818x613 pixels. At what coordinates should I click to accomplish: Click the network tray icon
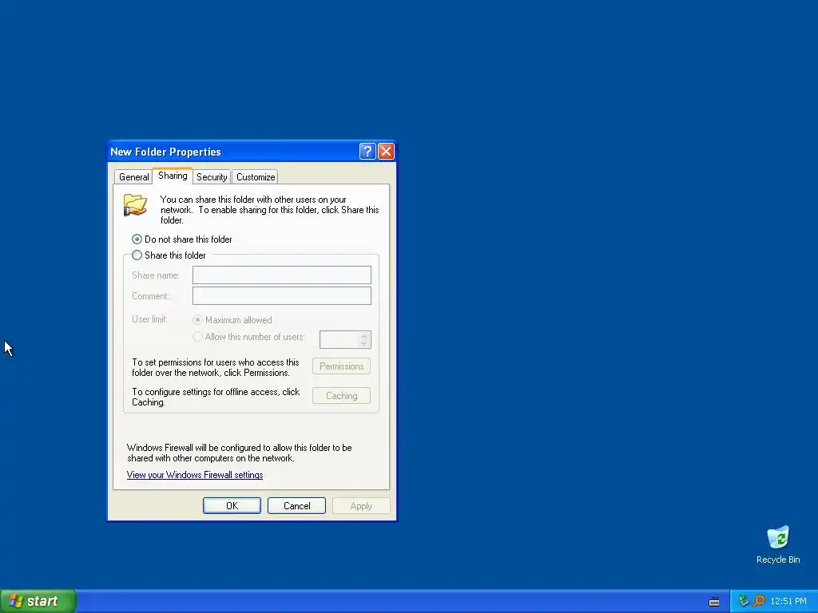click(x=744, y=601)
